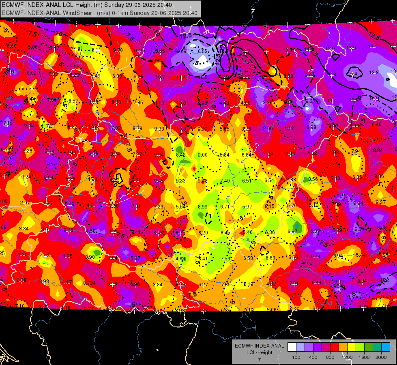Click the map value 9.70

[118, 50]
